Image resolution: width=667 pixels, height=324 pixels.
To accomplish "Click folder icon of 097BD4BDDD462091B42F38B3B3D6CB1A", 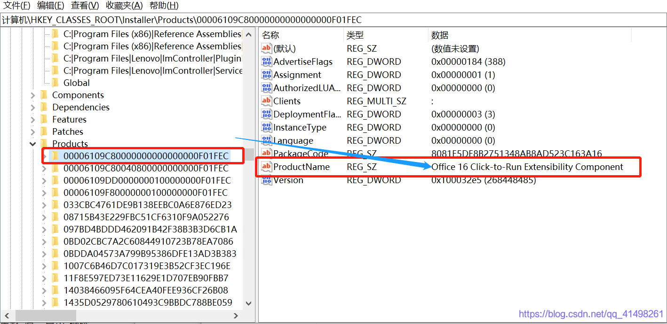I will [x=56, y=229].
